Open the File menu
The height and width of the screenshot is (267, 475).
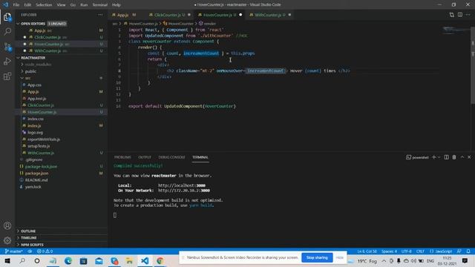pyautogui.click(x=16, y=5)
